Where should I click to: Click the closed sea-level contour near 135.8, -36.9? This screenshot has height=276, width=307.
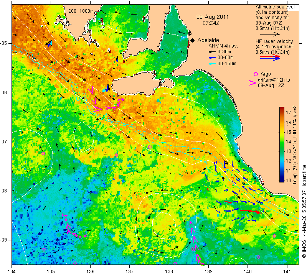click(x=83, y=137)
